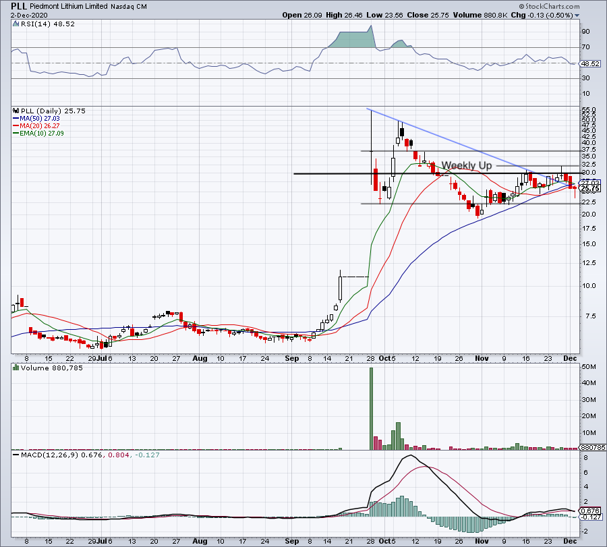Click the Nasdaq CM exchange label
Image resolution: width=607 pixels, height=547 pixels.
click(x=129, y=7)
